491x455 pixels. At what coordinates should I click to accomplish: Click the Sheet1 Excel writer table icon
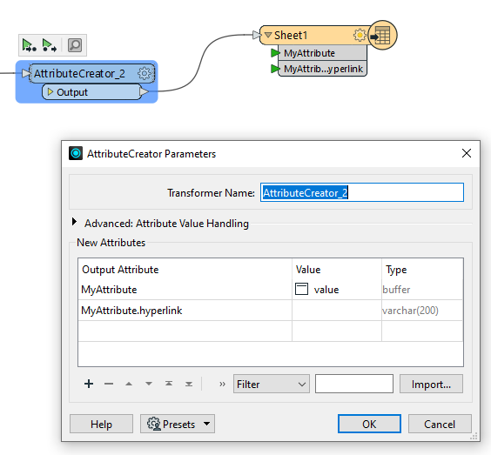pos(382,35)
